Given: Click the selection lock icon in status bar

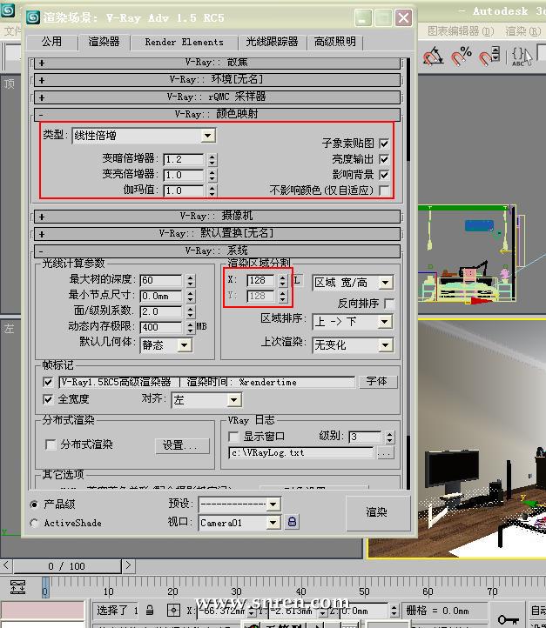Looking at the screenshot, I should pyautogui.click(x=150, y=611).
